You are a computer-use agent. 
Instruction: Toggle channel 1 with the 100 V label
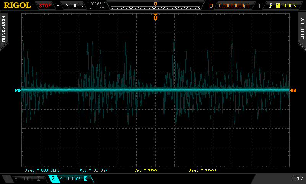pos(24,179)
